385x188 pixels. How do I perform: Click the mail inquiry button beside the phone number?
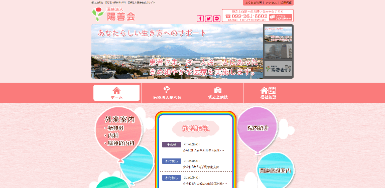tap(281, 17)
